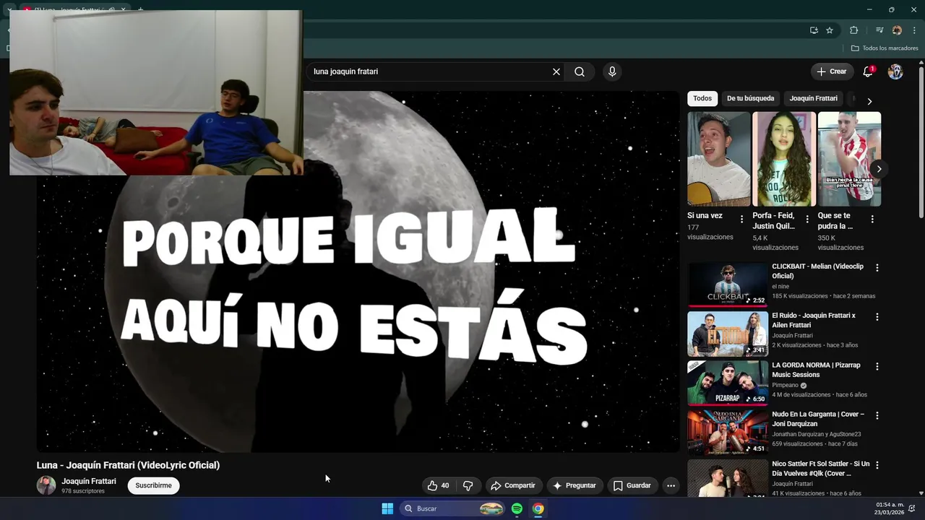Bookmark this page with the star icon
This screenshot has height=520, width=925.
pos(830,30)
